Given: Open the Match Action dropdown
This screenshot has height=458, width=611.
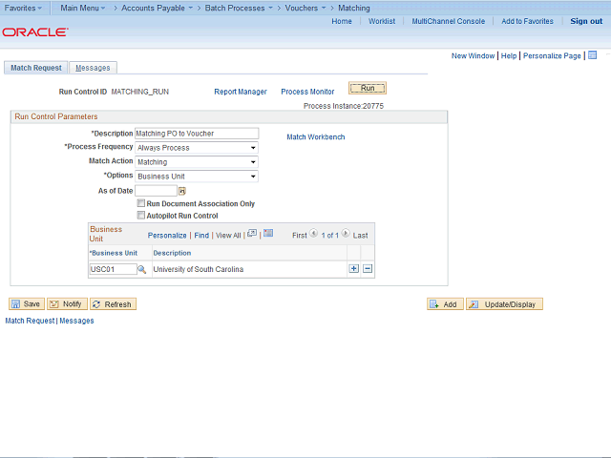Looking at the screenshot, I should tap(197, 162).
